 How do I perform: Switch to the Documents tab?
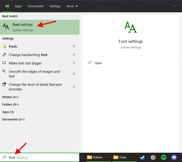point(36,6)
